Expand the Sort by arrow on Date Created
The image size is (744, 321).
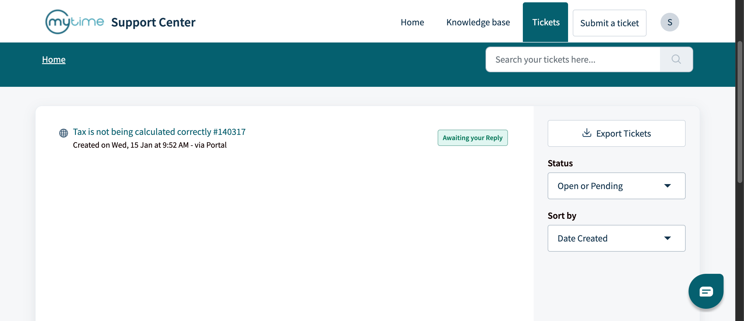coord(667,238)
